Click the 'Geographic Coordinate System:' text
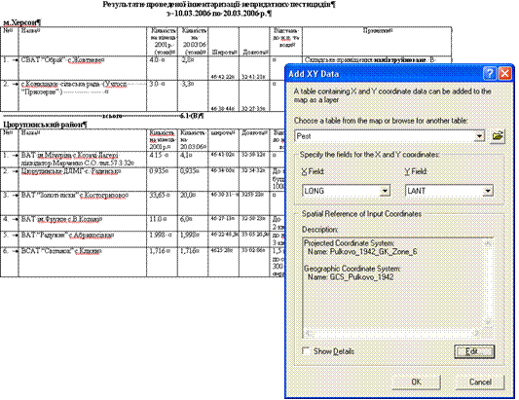This screenshot has height=400, width=519. coord(352,269)
